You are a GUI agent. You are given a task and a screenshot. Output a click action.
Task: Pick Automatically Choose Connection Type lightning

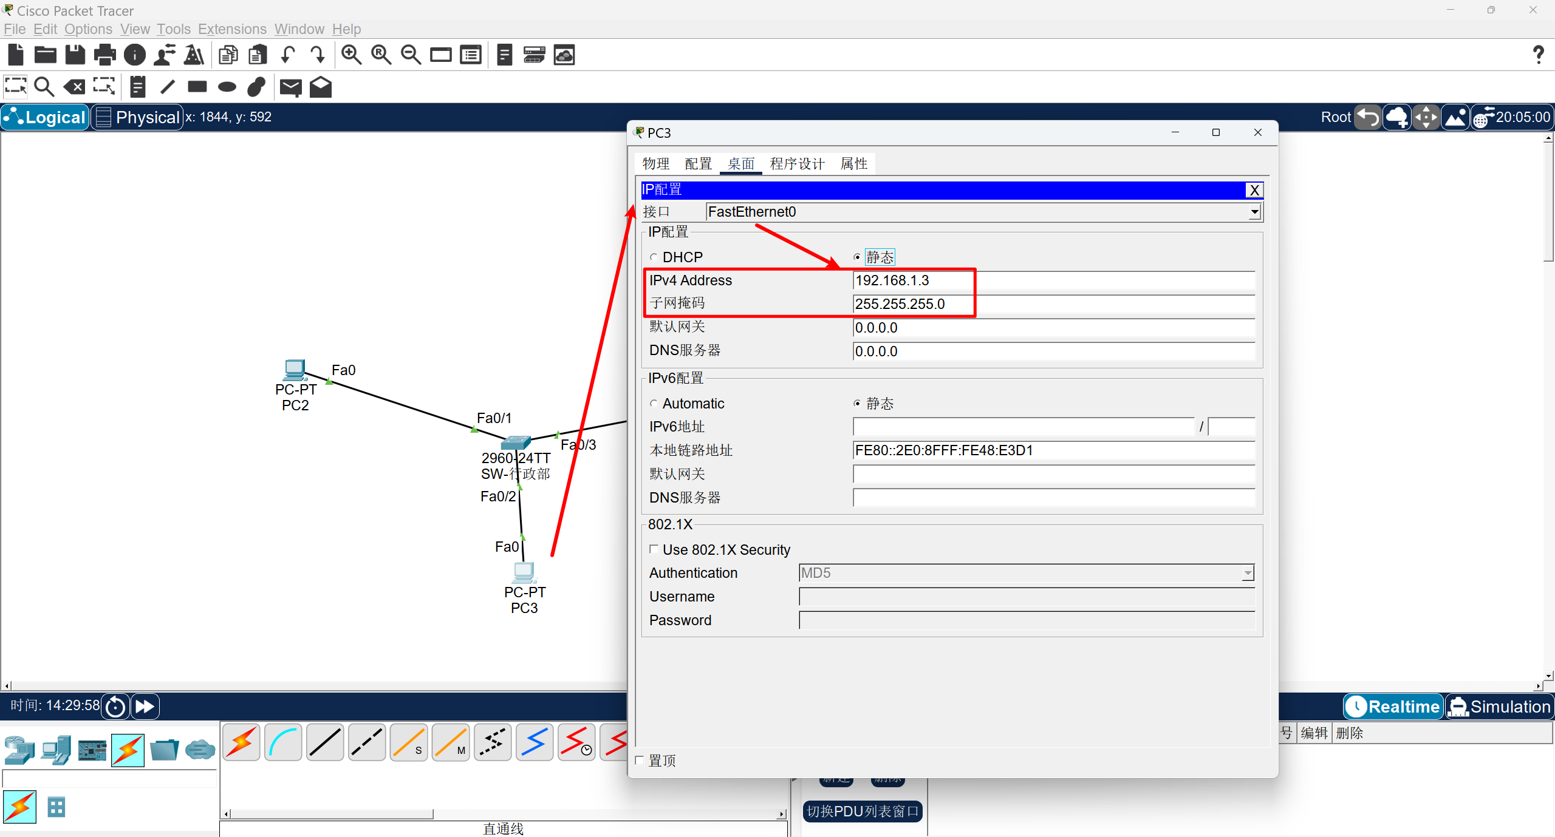tap(241, 742)
